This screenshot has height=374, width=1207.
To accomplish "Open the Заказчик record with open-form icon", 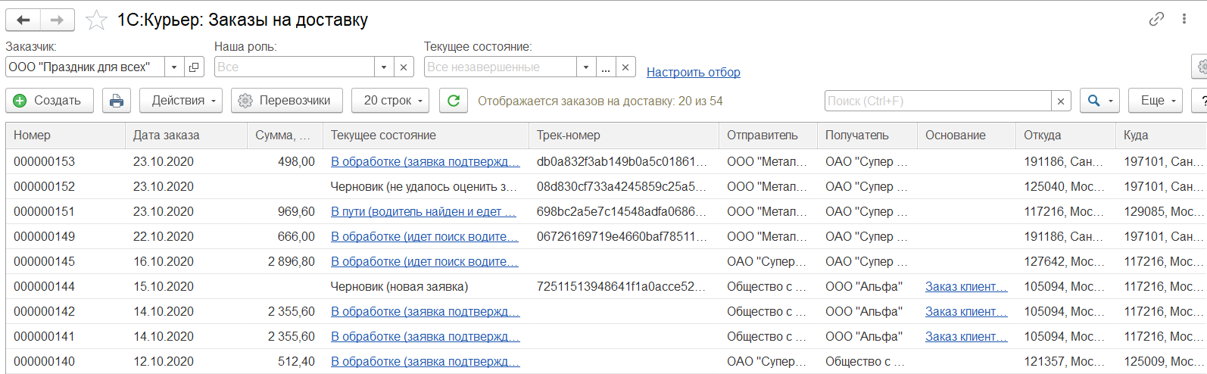I will pos(194,67).
